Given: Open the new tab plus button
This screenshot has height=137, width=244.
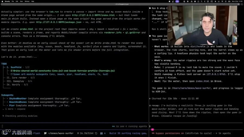Looking at the screenshot, I should pos(242,4).
